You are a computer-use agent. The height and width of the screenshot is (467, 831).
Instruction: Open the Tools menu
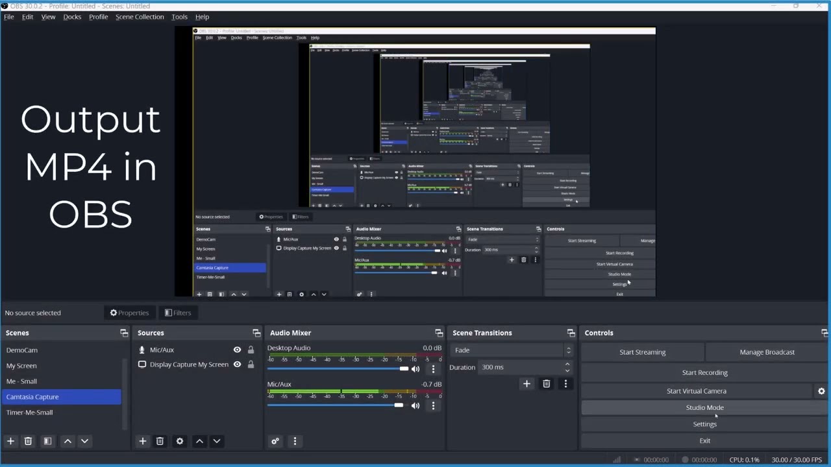pos(179,17)
